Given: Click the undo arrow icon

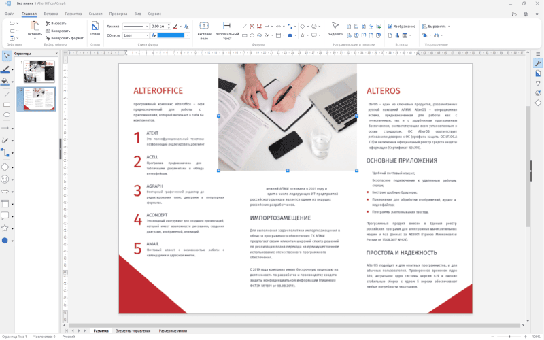Looking at the screenshot, I should (x=12, y=24).
